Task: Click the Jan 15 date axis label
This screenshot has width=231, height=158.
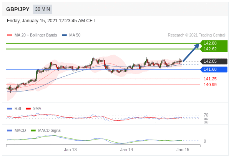Action: [x=183, y=150]
